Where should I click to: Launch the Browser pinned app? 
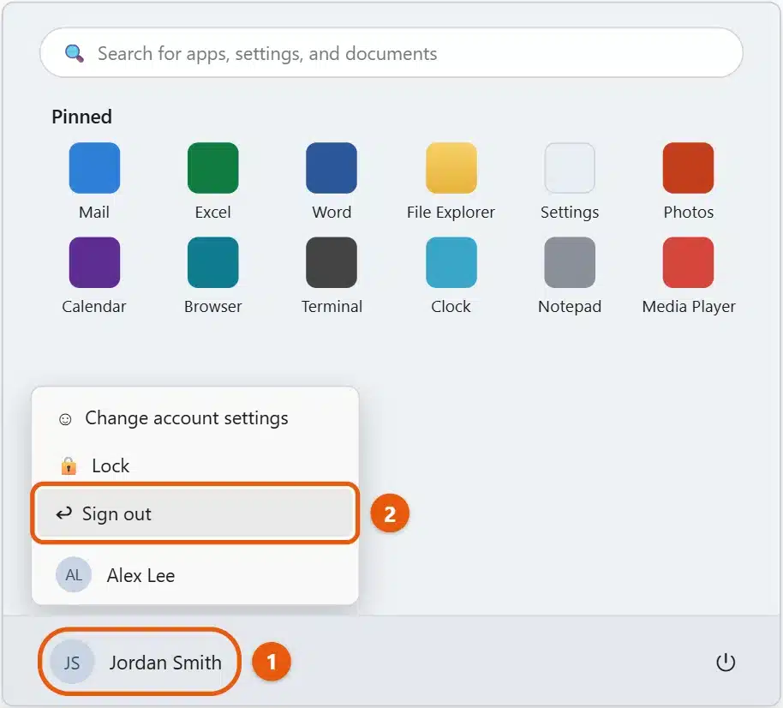(x=213, y=263)
